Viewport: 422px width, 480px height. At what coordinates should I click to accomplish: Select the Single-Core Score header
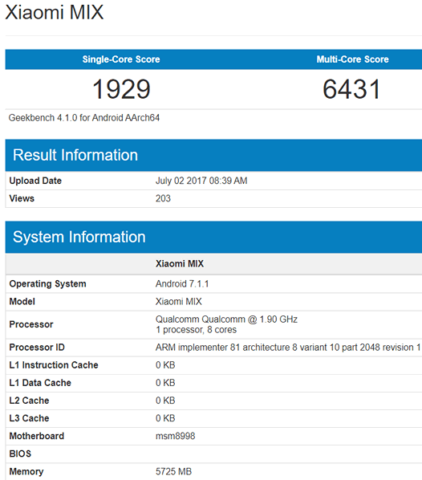tap(121, 59)
